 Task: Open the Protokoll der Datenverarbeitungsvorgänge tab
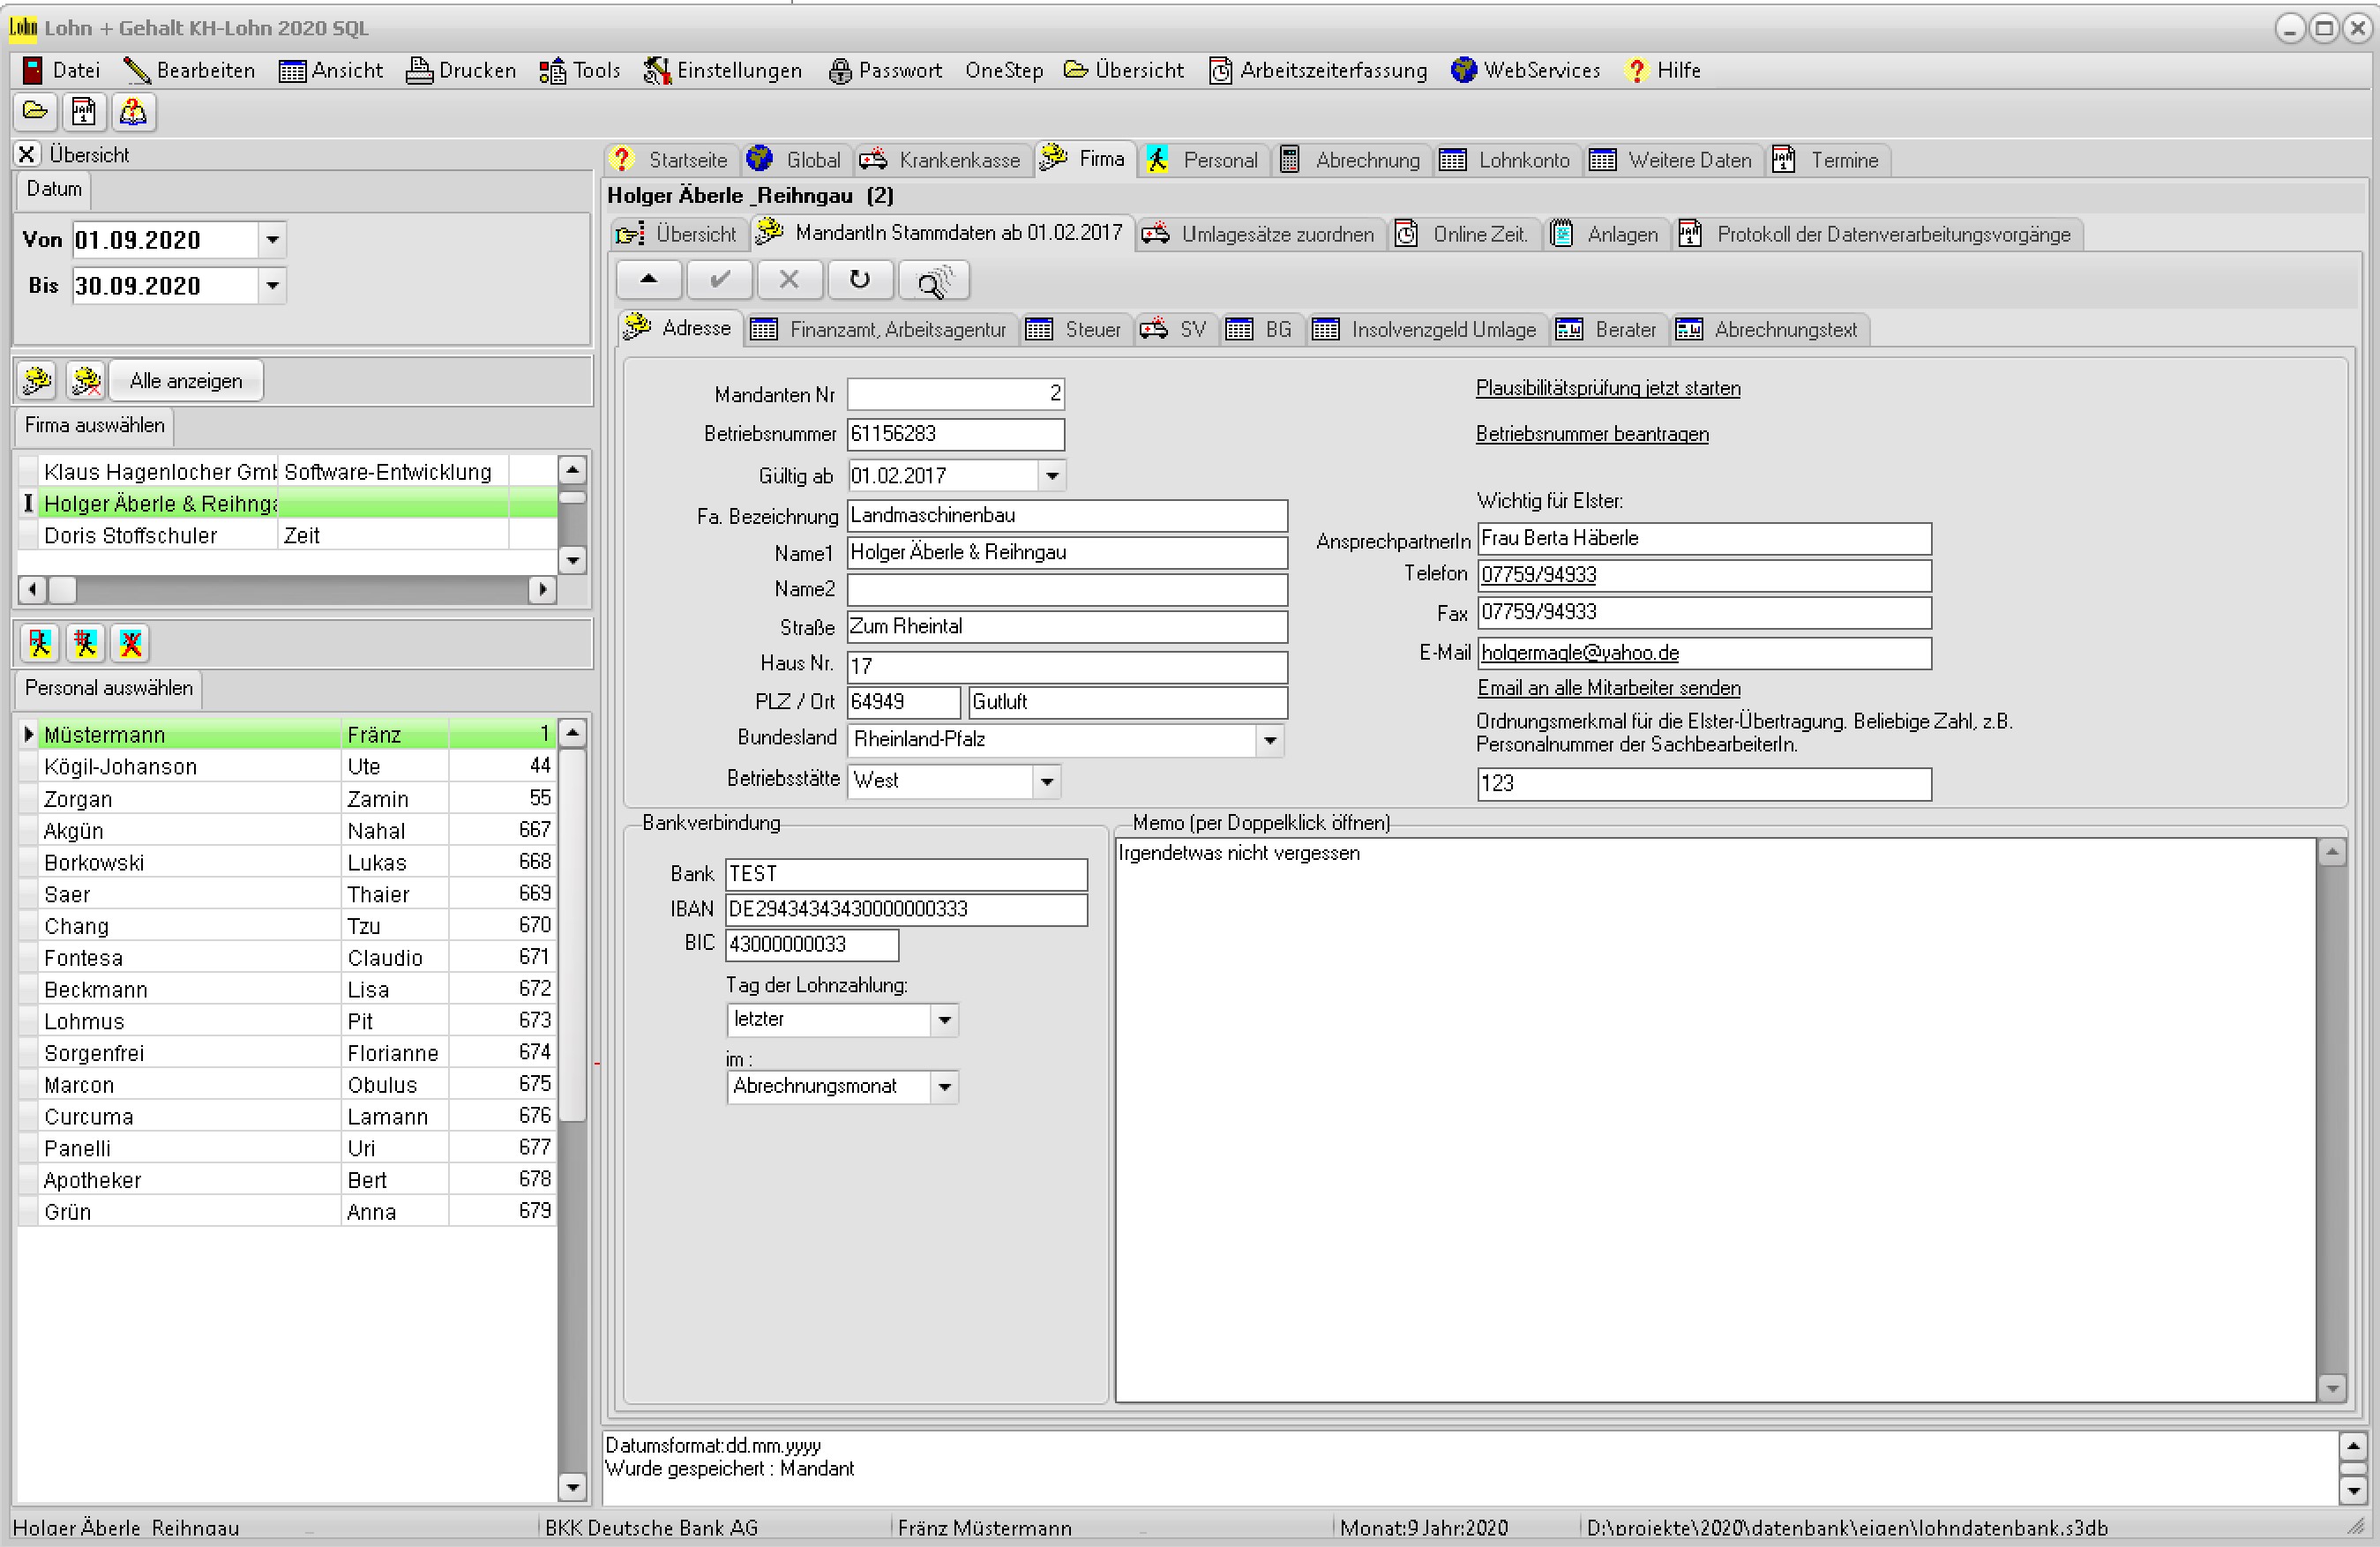click(1876, 234)
